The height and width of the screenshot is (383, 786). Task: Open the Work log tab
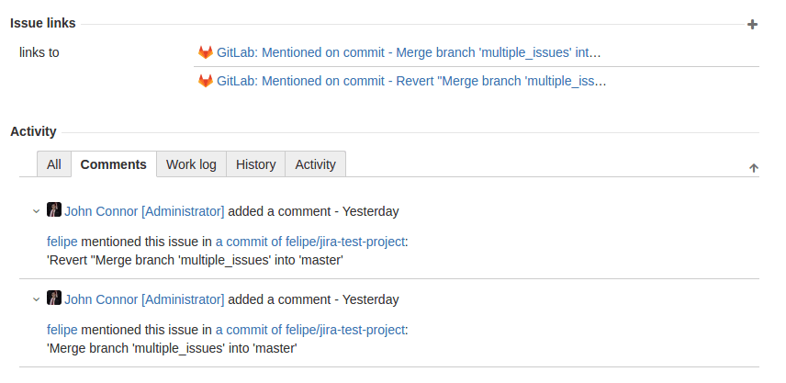[191, 164]
